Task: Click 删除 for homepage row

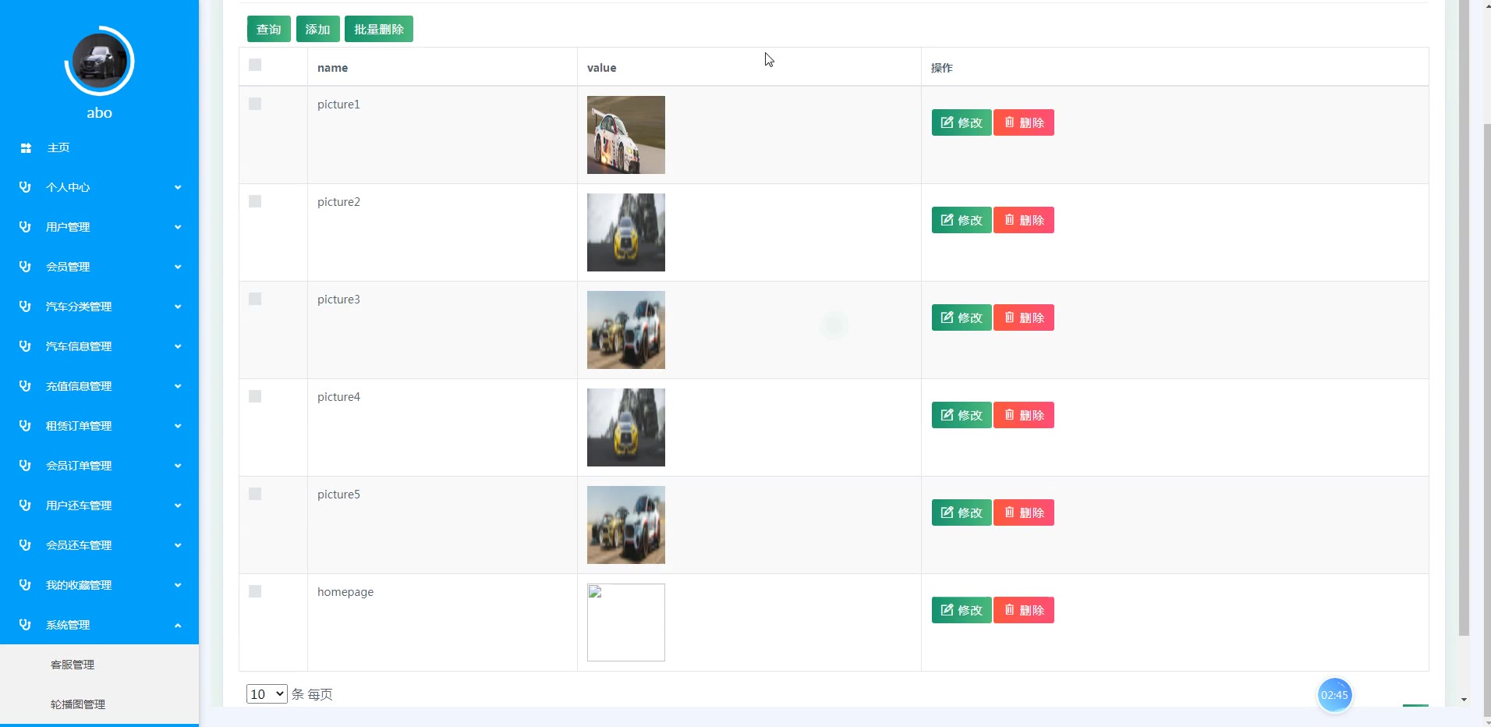Action: 1024,610
